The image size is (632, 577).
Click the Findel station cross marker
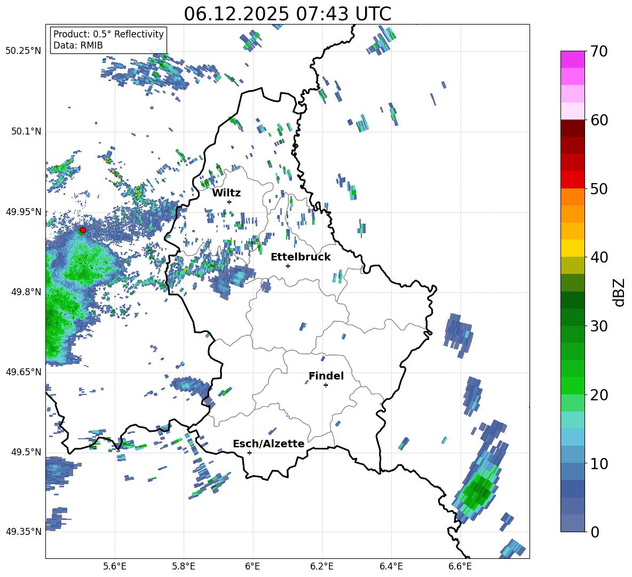coord(326,385)
